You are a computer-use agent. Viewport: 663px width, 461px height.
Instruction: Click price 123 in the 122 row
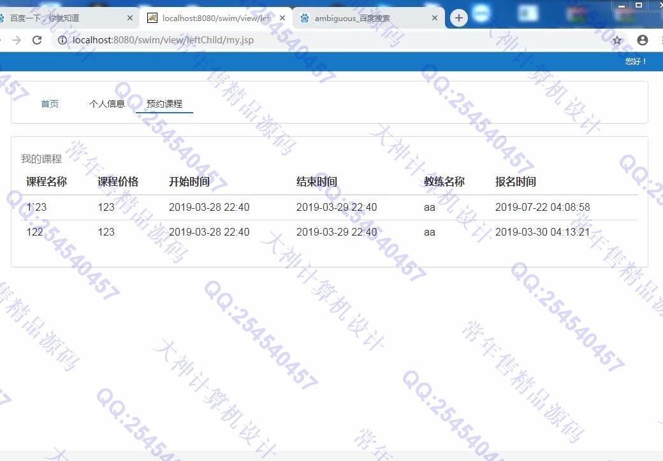pos(106,232)
